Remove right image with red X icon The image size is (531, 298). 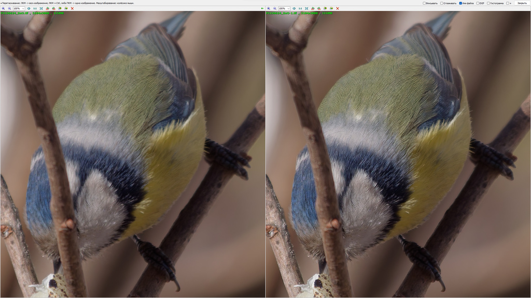(x=338, y=8)
